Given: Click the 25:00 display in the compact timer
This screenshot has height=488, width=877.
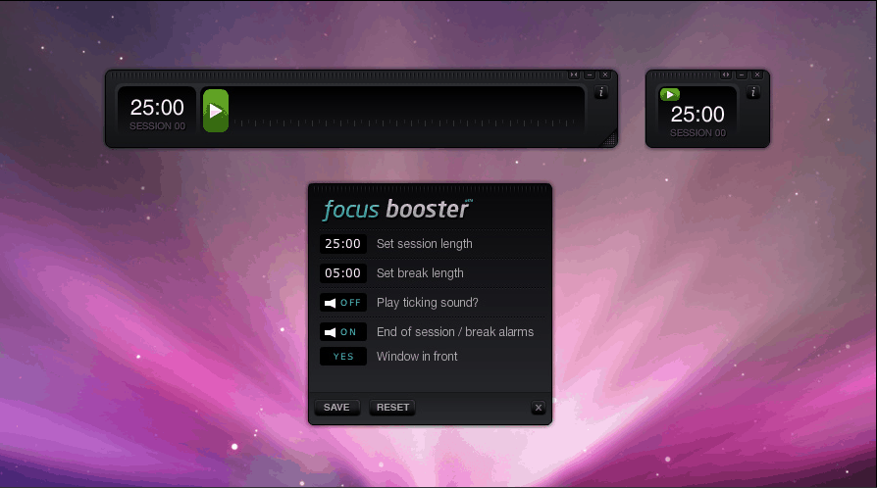Looking at the screenshot, I should 697,115.
